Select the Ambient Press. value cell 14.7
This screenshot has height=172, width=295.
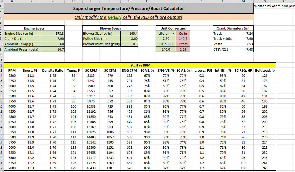(x=52, y=49)
